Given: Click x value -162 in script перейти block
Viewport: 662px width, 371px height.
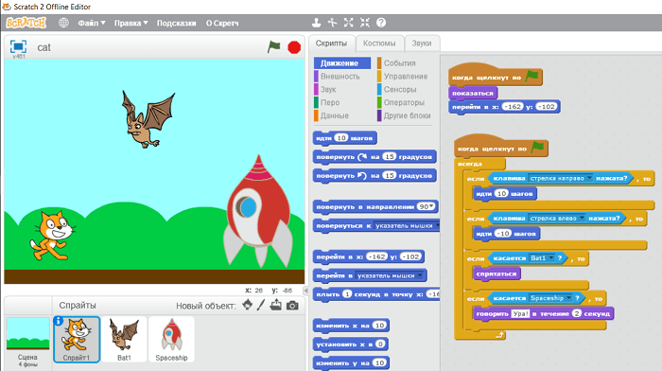Looking at the screenshot, I should (x=513, y=107).
